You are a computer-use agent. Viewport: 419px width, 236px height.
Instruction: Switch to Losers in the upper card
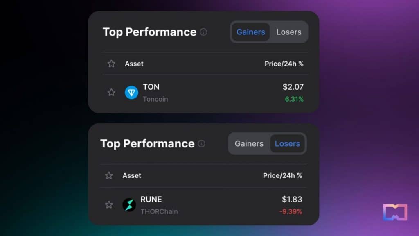[x=289, y=32]
